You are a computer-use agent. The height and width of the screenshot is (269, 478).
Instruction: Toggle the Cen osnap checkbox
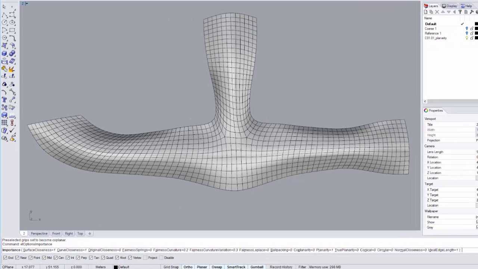[x=56, y=258]
